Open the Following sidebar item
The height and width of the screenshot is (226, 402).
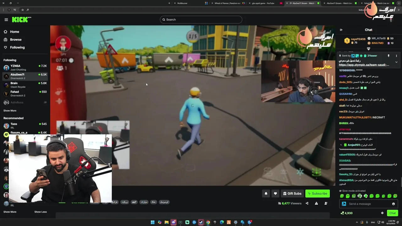(x=17, y=47)
